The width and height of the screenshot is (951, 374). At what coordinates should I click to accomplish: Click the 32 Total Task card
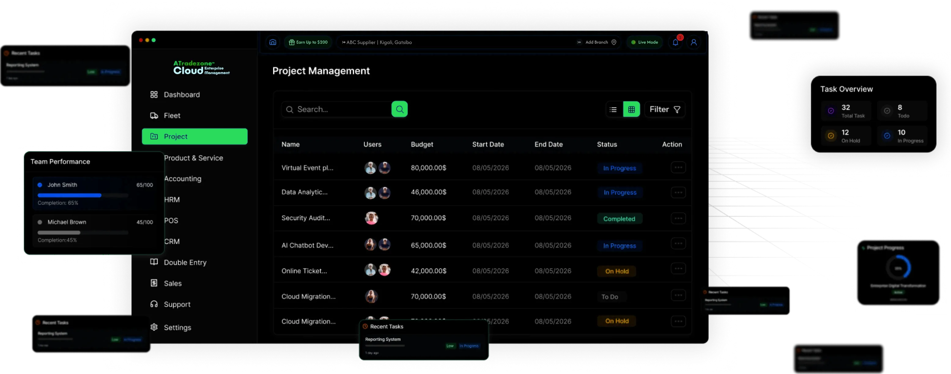[846, 111]
